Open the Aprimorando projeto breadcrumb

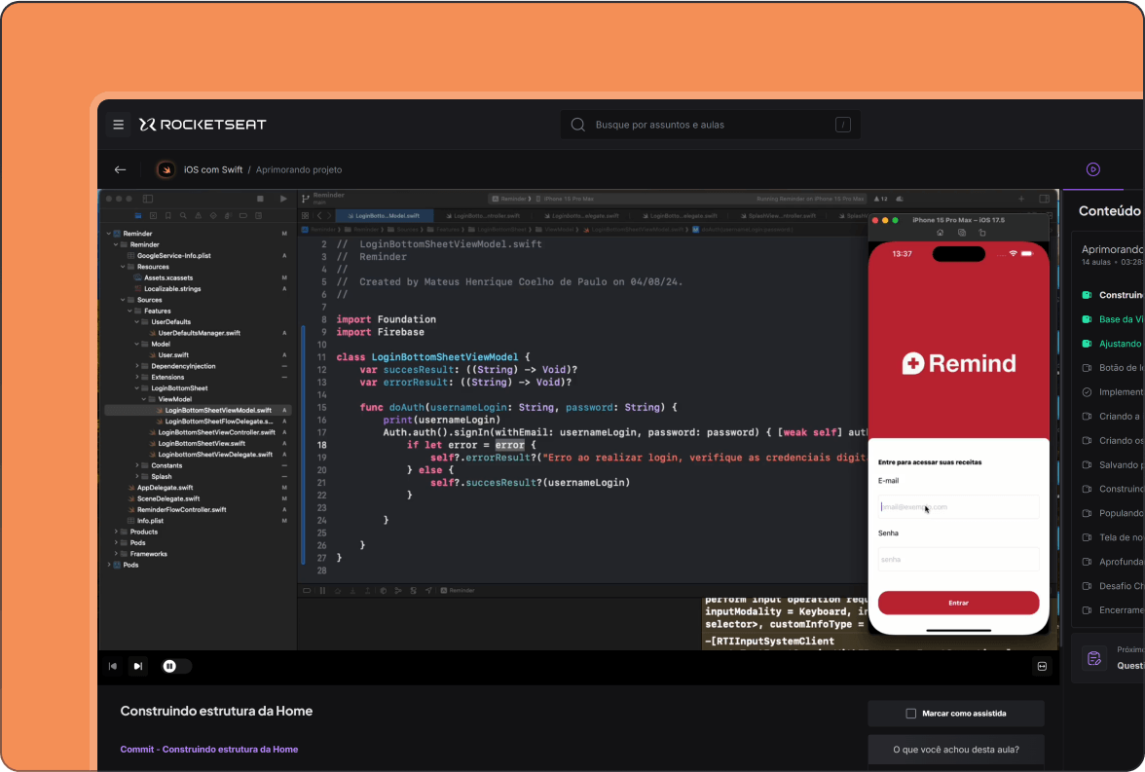(299, 169)
